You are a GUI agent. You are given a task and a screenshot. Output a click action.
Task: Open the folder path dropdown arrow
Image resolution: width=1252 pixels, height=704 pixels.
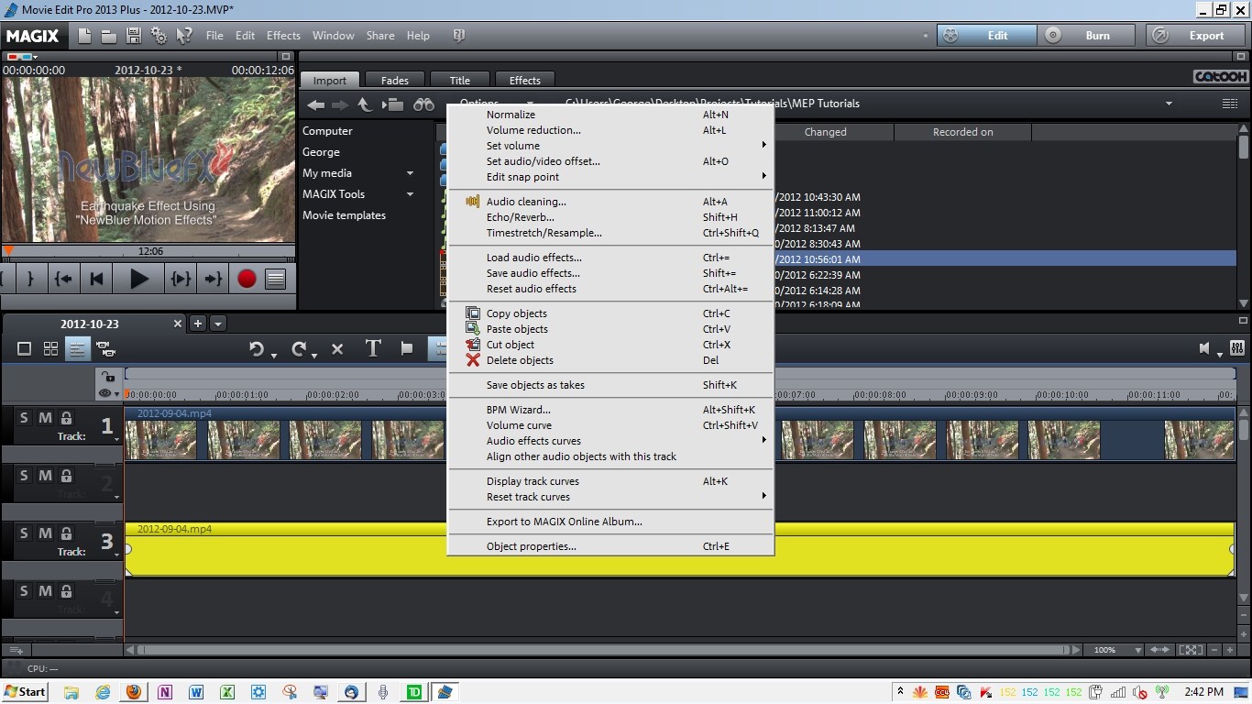(x=1169, y=104)
